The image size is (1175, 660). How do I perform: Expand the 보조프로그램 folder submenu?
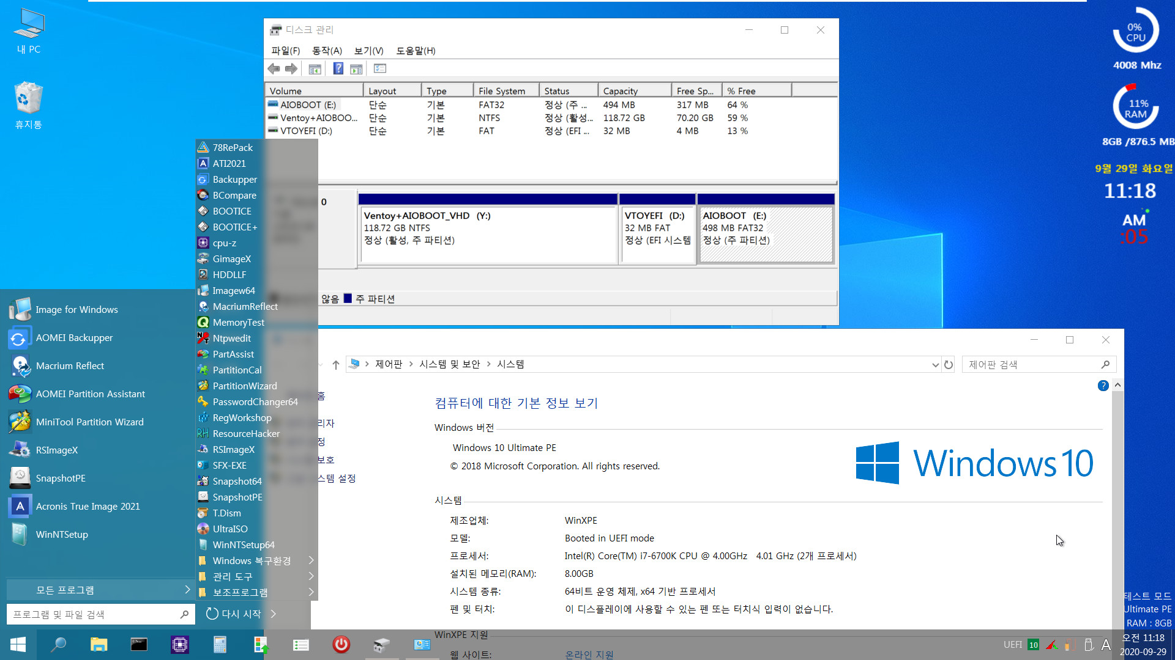click(256, 592)
